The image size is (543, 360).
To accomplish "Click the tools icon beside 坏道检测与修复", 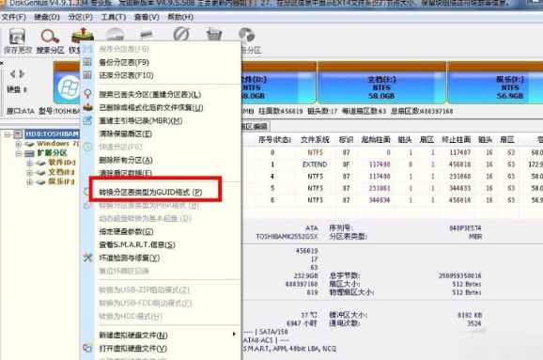I will [87, 258].
